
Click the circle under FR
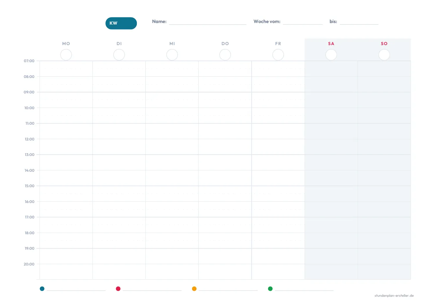pos(278,55)
